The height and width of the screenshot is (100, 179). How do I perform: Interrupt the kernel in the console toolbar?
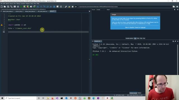click(x=173, y=41)
